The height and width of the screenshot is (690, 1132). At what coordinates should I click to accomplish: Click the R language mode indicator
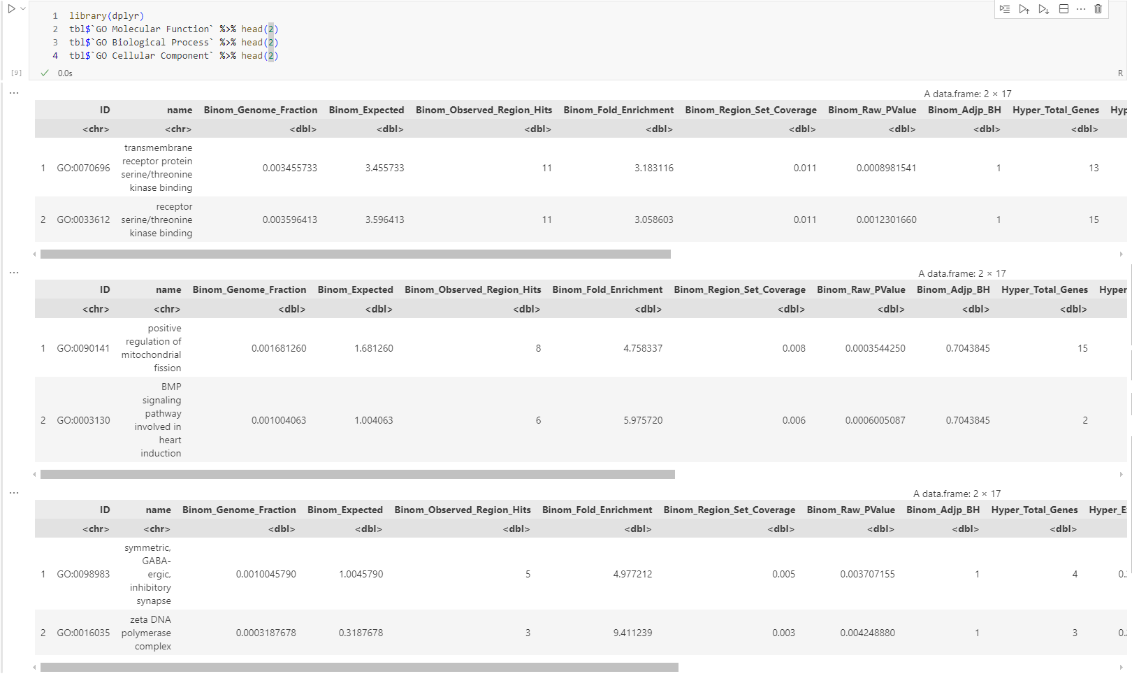(1119, 73)
